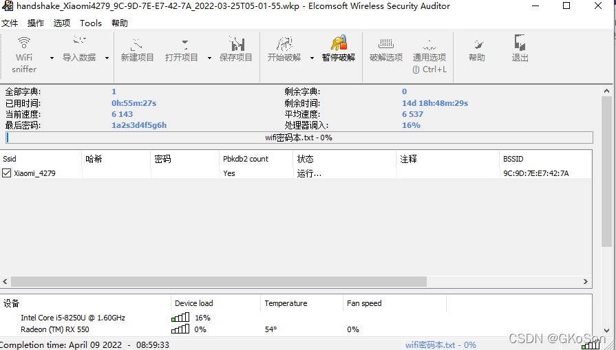This screenshot has width=616, height=350.
Task: Pause the attack with 暂停破解
Action: coord(338,49)
